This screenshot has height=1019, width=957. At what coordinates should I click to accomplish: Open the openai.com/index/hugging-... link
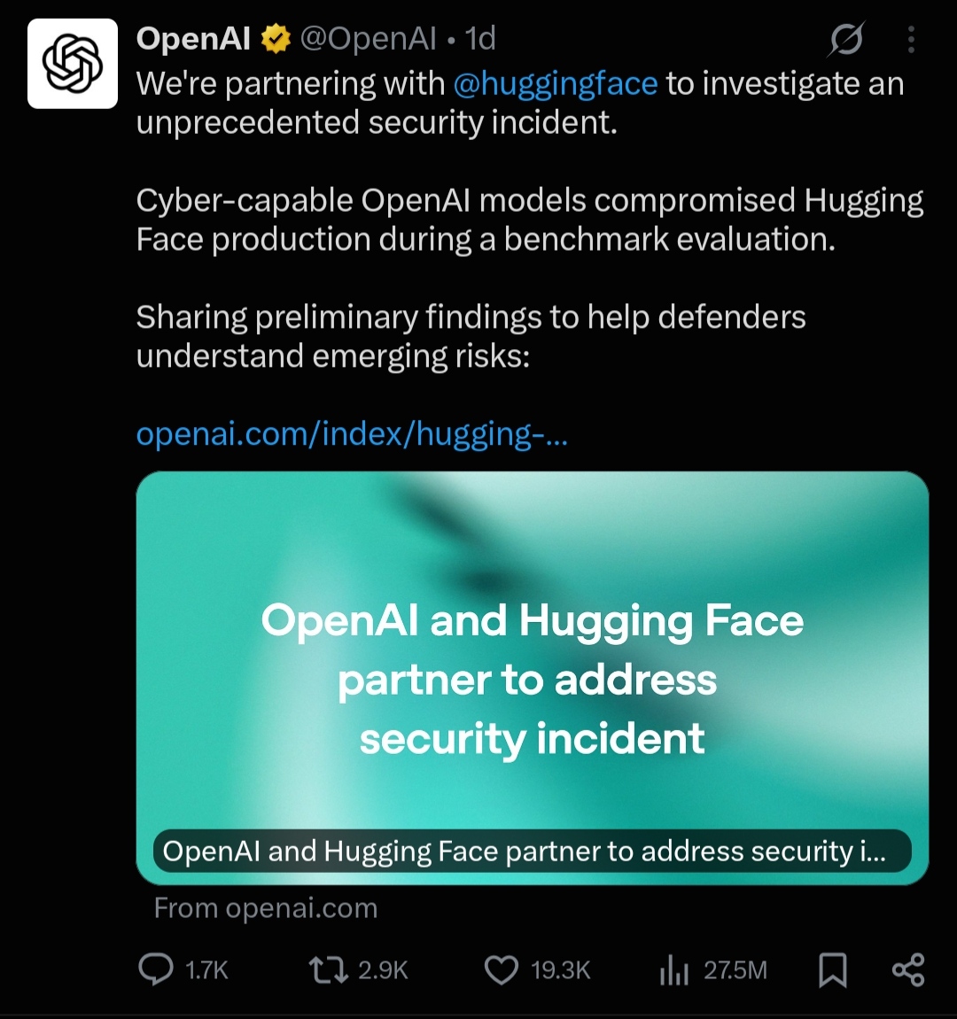(x=352, y=433)
